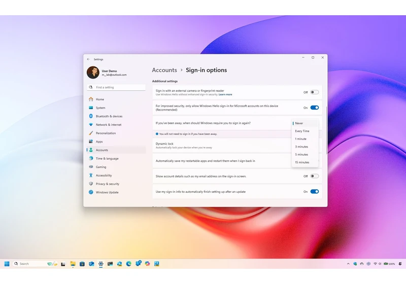
Task: Click 'You will not need to sign in' note
Action: [188, 134]
